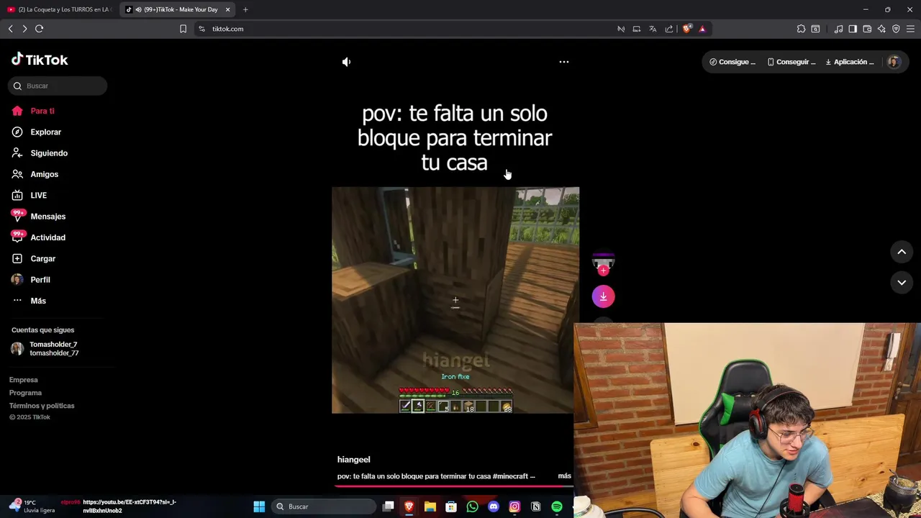Image resolution: width=921 pixels, height=518 pixels.
Task: Expand the caption with más
Action: tap(564, 476)
